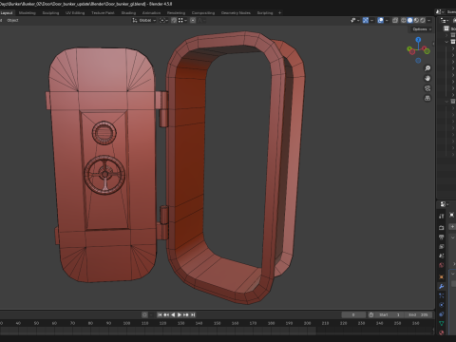Open the Object Constraints properties tab icon
The image size is (456, 342).
coord(442,314)
